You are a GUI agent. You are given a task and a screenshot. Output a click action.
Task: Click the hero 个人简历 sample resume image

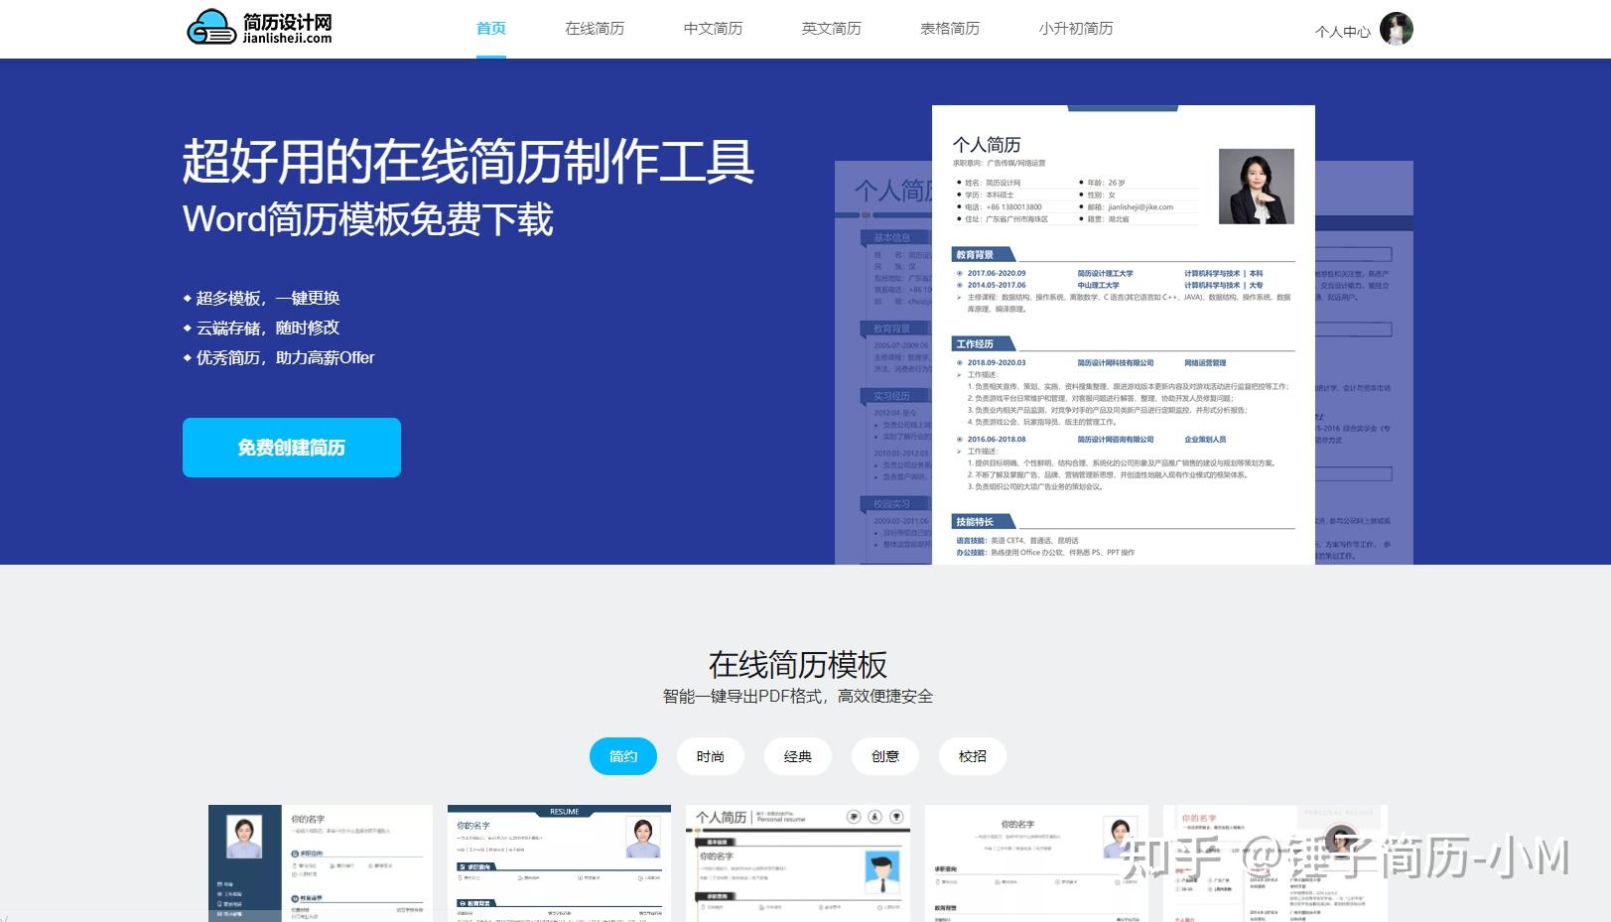[1124, 335]
